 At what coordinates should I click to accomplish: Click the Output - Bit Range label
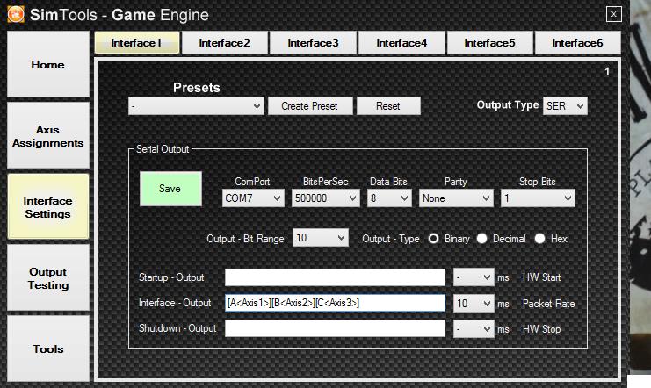point(245,239)
